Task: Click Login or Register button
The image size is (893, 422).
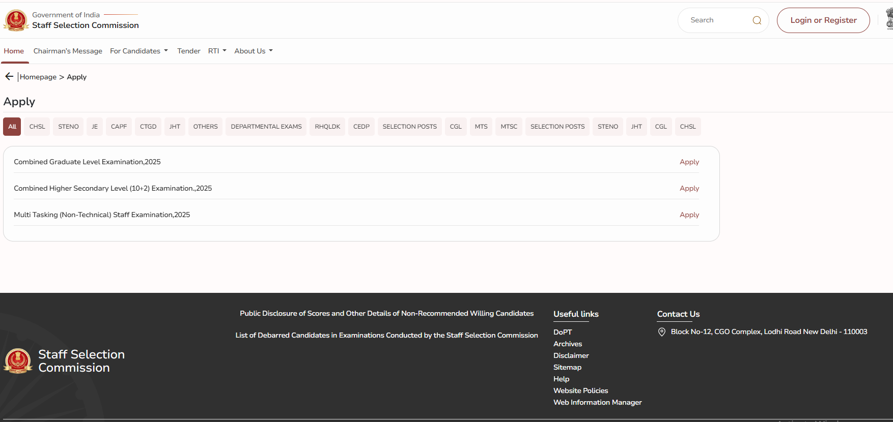Action: click(823, 20)
